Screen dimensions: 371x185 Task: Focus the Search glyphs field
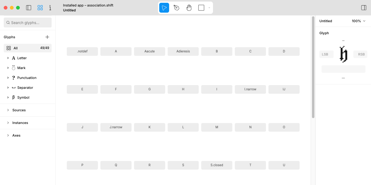pos(28,23)
